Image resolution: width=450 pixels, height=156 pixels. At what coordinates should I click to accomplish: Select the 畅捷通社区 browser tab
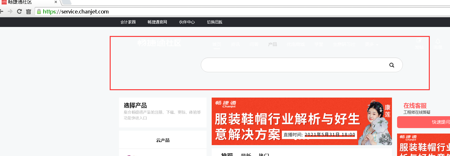tap(30, 2)
